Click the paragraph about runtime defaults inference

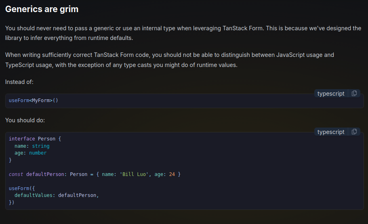point(183,33)
